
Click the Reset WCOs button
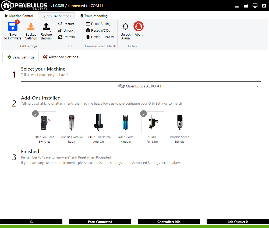(x=98, y=31)
